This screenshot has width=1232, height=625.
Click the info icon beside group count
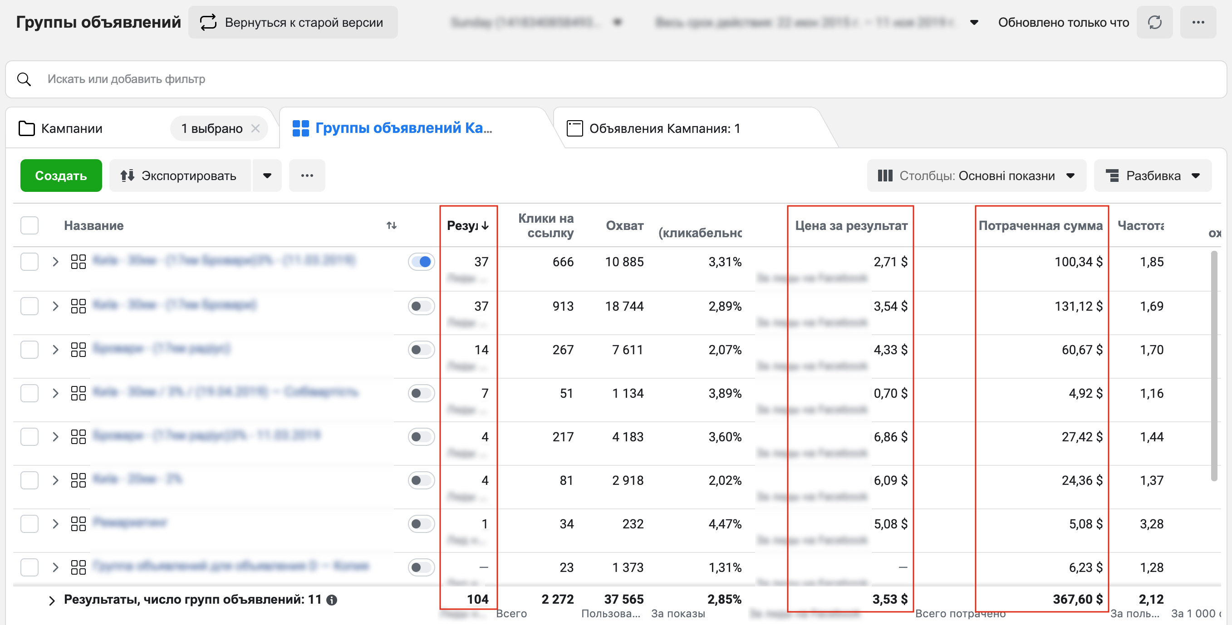pyautogui.click(x=332, y=600)
